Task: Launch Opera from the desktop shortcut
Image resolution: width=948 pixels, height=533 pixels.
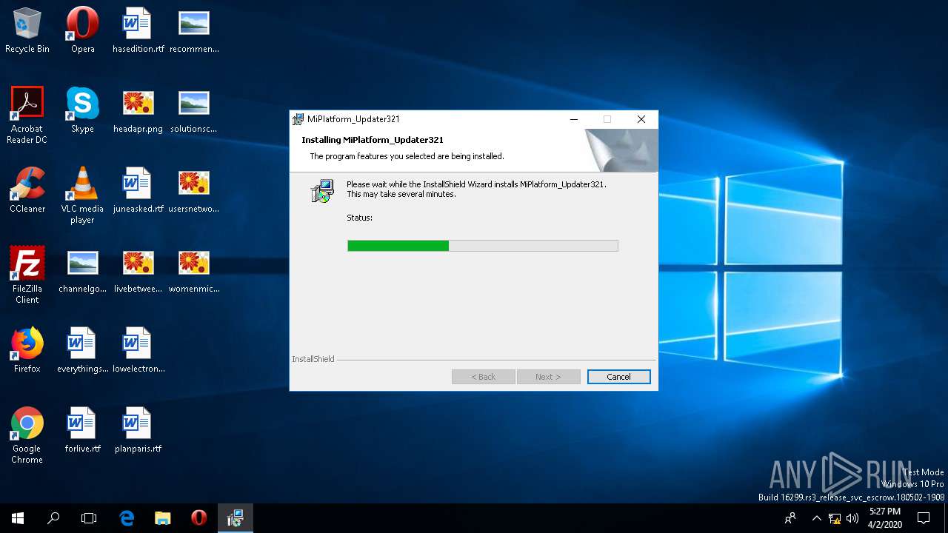Action: (82, 30)
